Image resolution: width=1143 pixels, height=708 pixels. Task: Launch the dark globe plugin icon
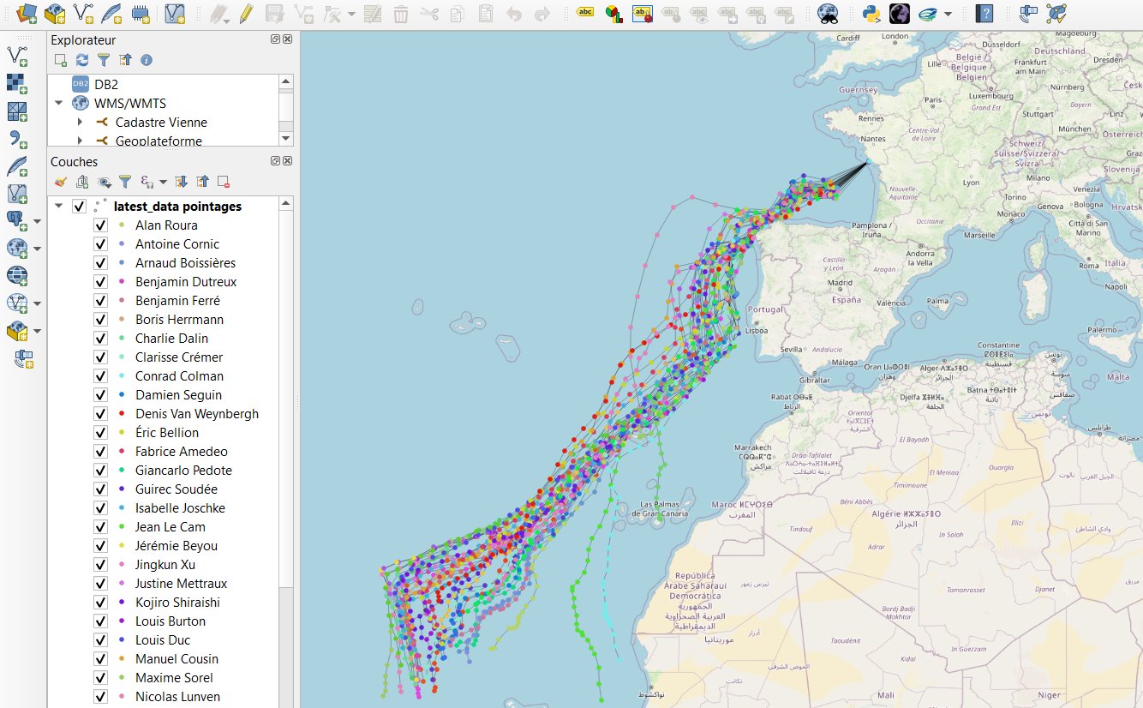coord(899,13)
